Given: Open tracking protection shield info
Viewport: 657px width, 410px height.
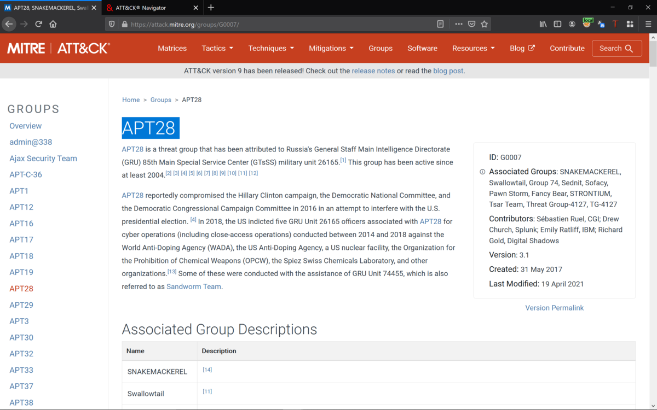Looking at the screenshot, I should (112, 24).
